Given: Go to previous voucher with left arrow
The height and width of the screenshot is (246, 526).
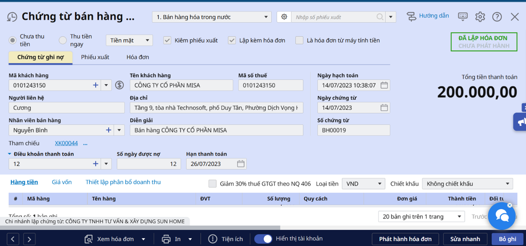Looking at the screenshot, I should [13, 239].
